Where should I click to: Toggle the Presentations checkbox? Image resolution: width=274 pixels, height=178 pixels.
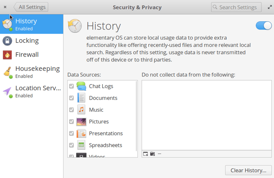pos(72,133)
